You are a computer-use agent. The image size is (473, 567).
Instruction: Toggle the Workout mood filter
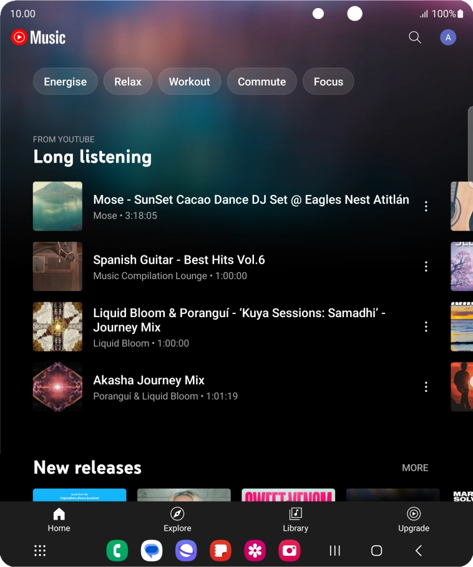tap(189, 82)
